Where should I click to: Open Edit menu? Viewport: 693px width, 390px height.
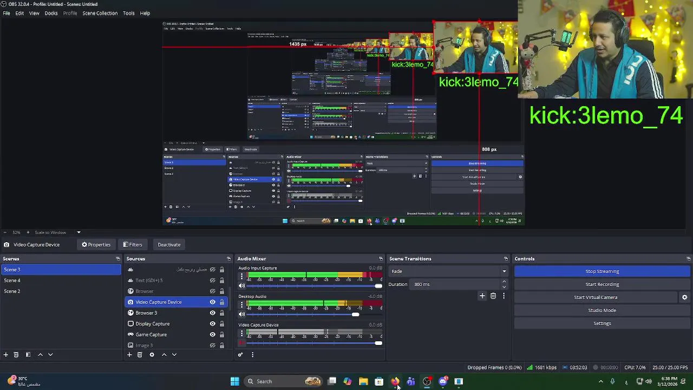(19, 13)
